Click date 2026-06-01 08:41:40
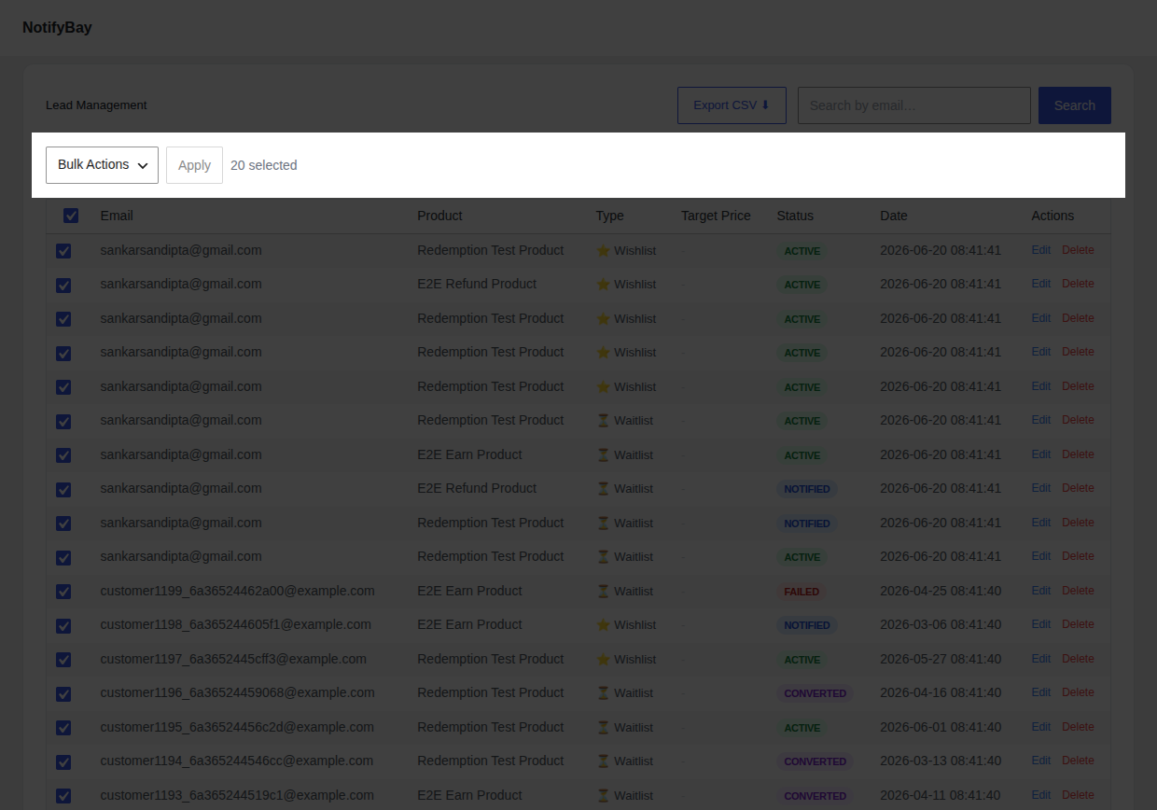 941,727
